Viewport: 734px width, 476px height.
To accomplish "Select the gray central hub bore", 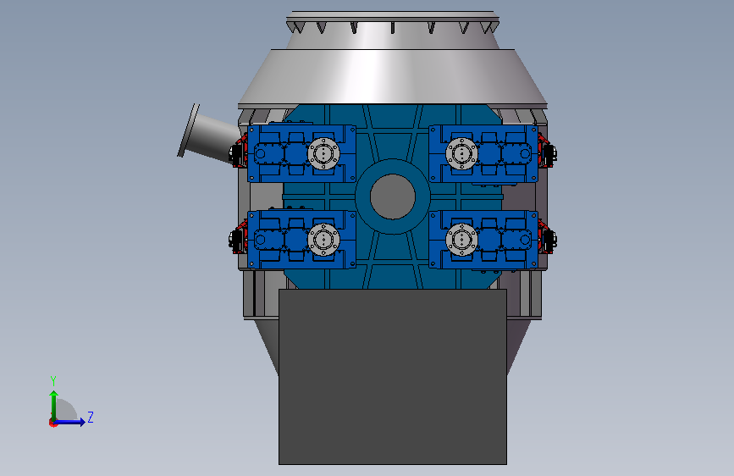I will [x=392, y=196].
